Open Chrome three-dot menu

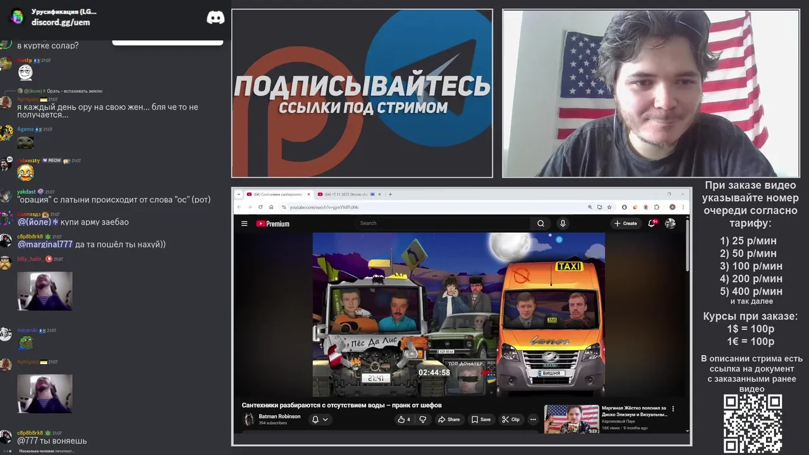click(683, 207)
